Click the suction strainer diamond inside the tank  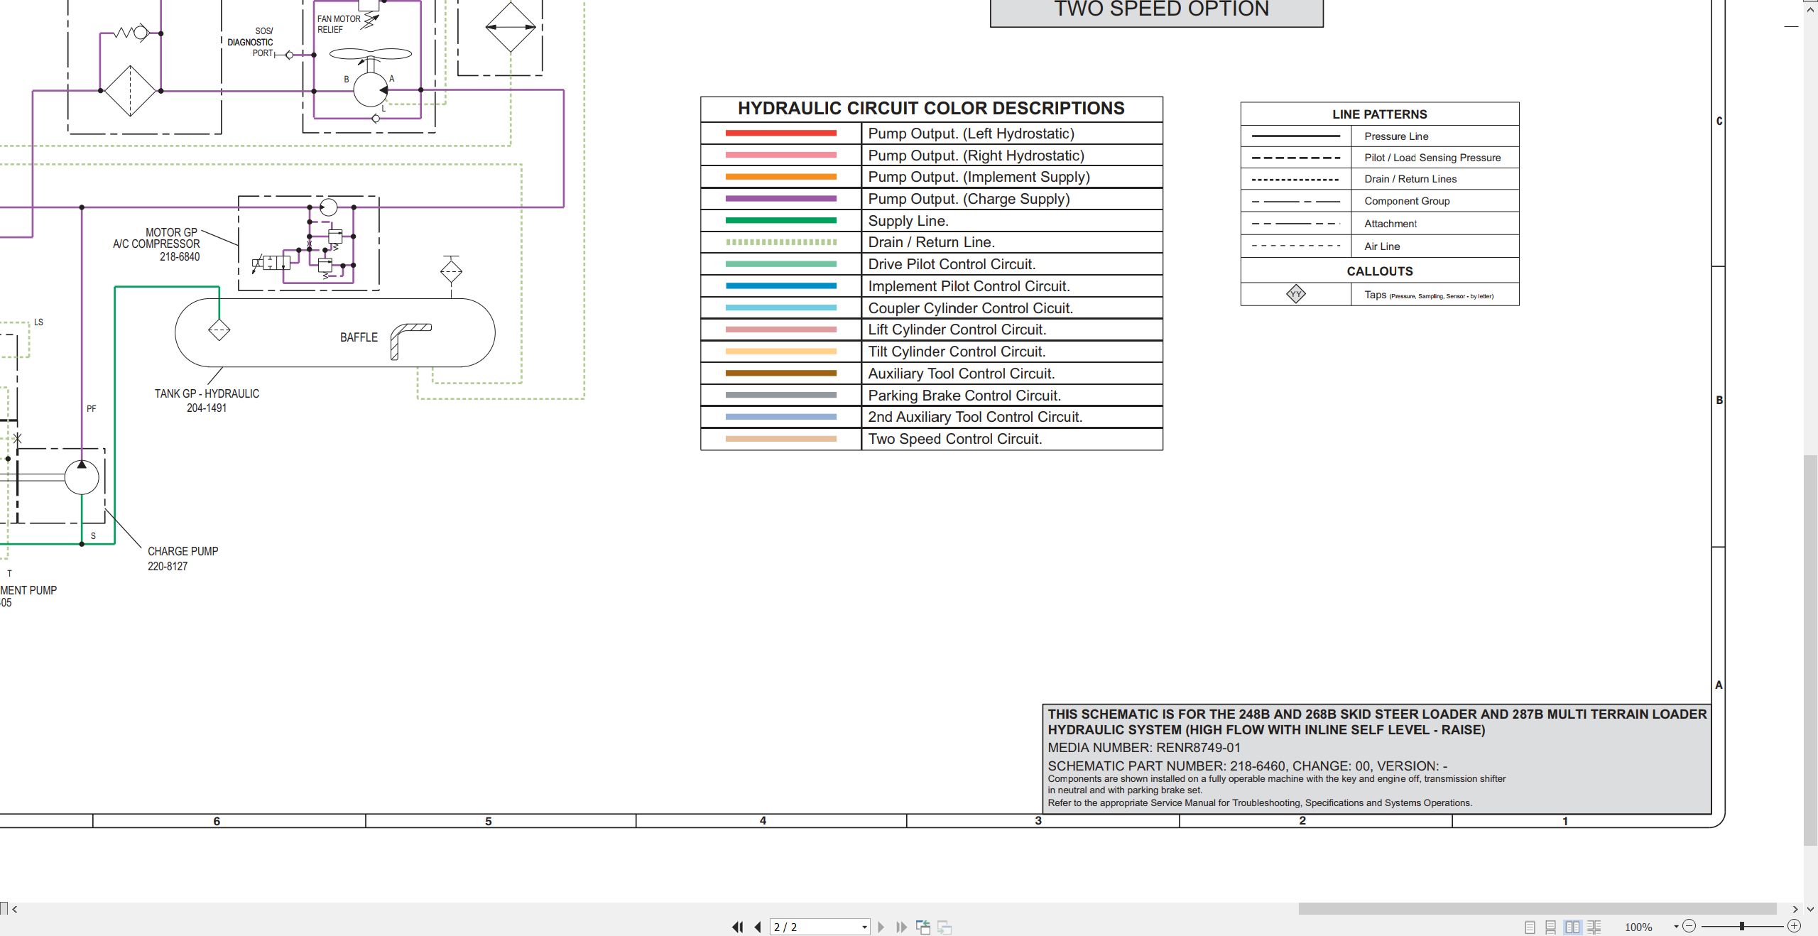219,330
